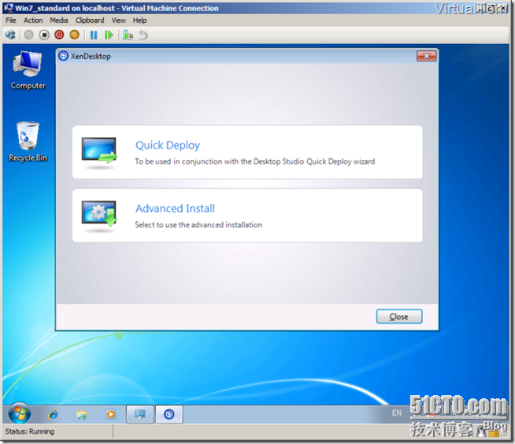Click the greyed Start VM toolbar icon
The image size is (515, 444).
(x=29, y=35)
